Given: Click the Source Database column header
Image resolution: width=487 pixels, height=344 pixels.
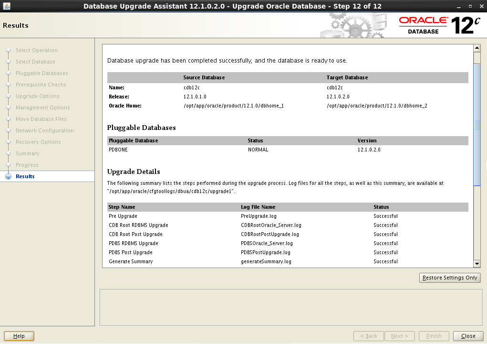Looking at the screenshot, I should [204, 77].
